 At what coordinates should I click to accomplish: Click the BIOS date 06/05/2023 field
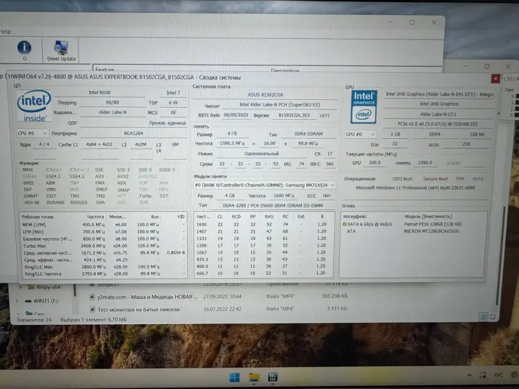click(x=236, y=115)
